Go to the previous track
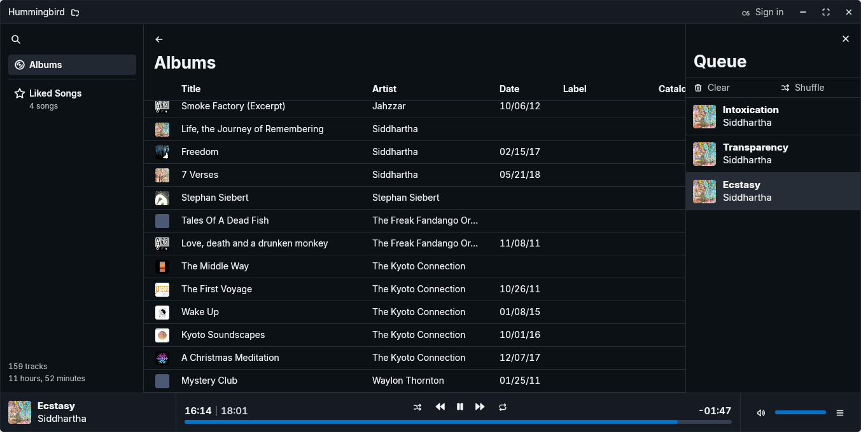This screenshot has width=861, height=432. point(440,407)
